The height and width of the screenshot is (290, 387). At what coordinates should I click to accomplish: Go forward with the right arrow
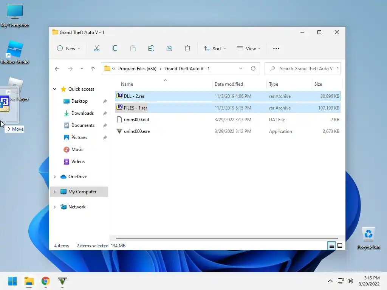(70, 69)
